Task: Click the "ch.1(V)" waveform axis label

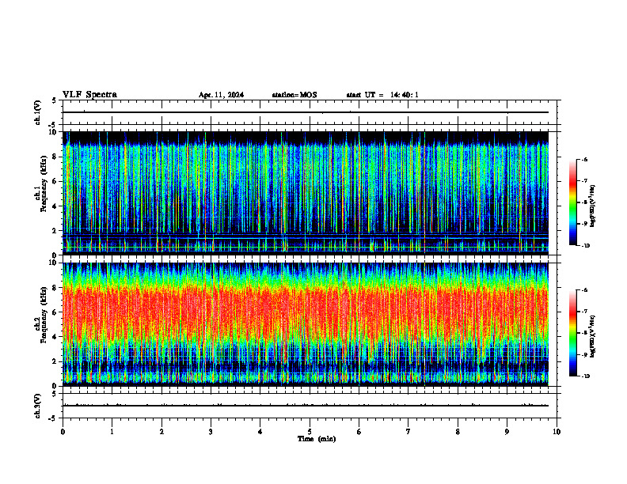Action: pos(38,112)
